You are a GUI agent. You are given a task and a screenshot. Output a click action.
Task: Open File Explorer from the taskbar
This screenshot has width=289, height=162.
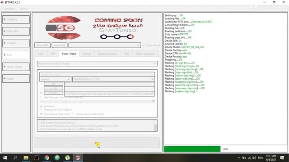coord(26,157)
